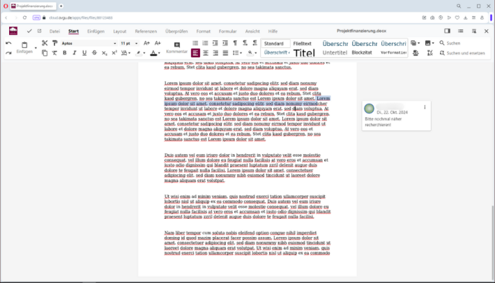This screenshot has width=495, height=283.
Task: Toggle strikethrough formatting
Action: point(94,53)
